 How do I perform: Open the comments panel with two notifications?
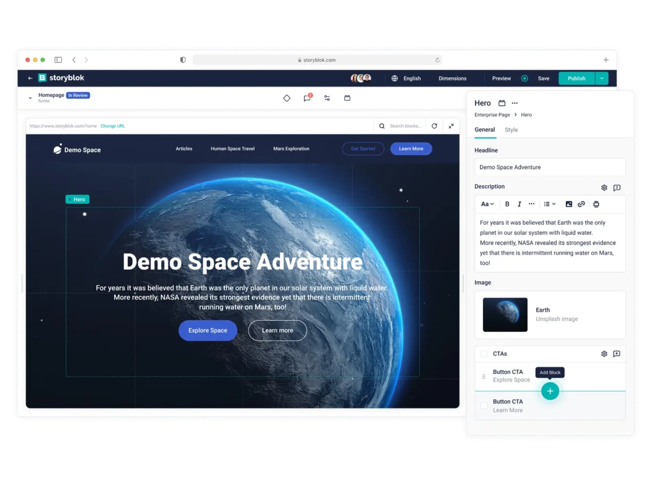pyautogui.click(x=307, y=98)
